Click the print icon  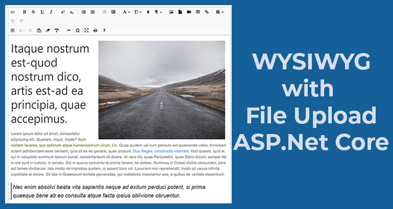(x=95, y=30)
